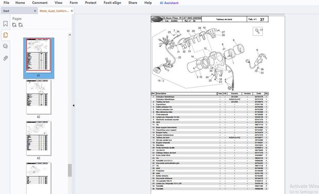Click the second page thumbnail tool icon

click(21, 25)
